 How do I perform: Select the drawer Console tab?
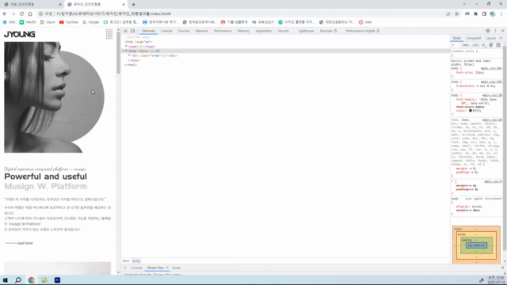click(x=136, y=268)
